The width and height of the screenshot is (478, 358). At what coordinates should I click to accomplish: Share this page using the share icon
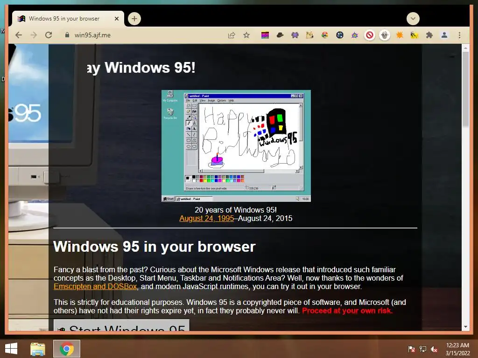pyautogui.click(x=232, y=35)
